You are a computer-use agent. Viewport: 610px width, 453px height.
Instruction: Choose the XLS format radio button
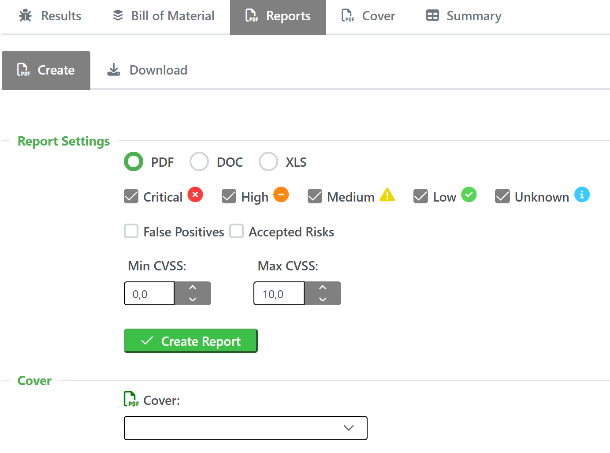click(x=268, y=161)
